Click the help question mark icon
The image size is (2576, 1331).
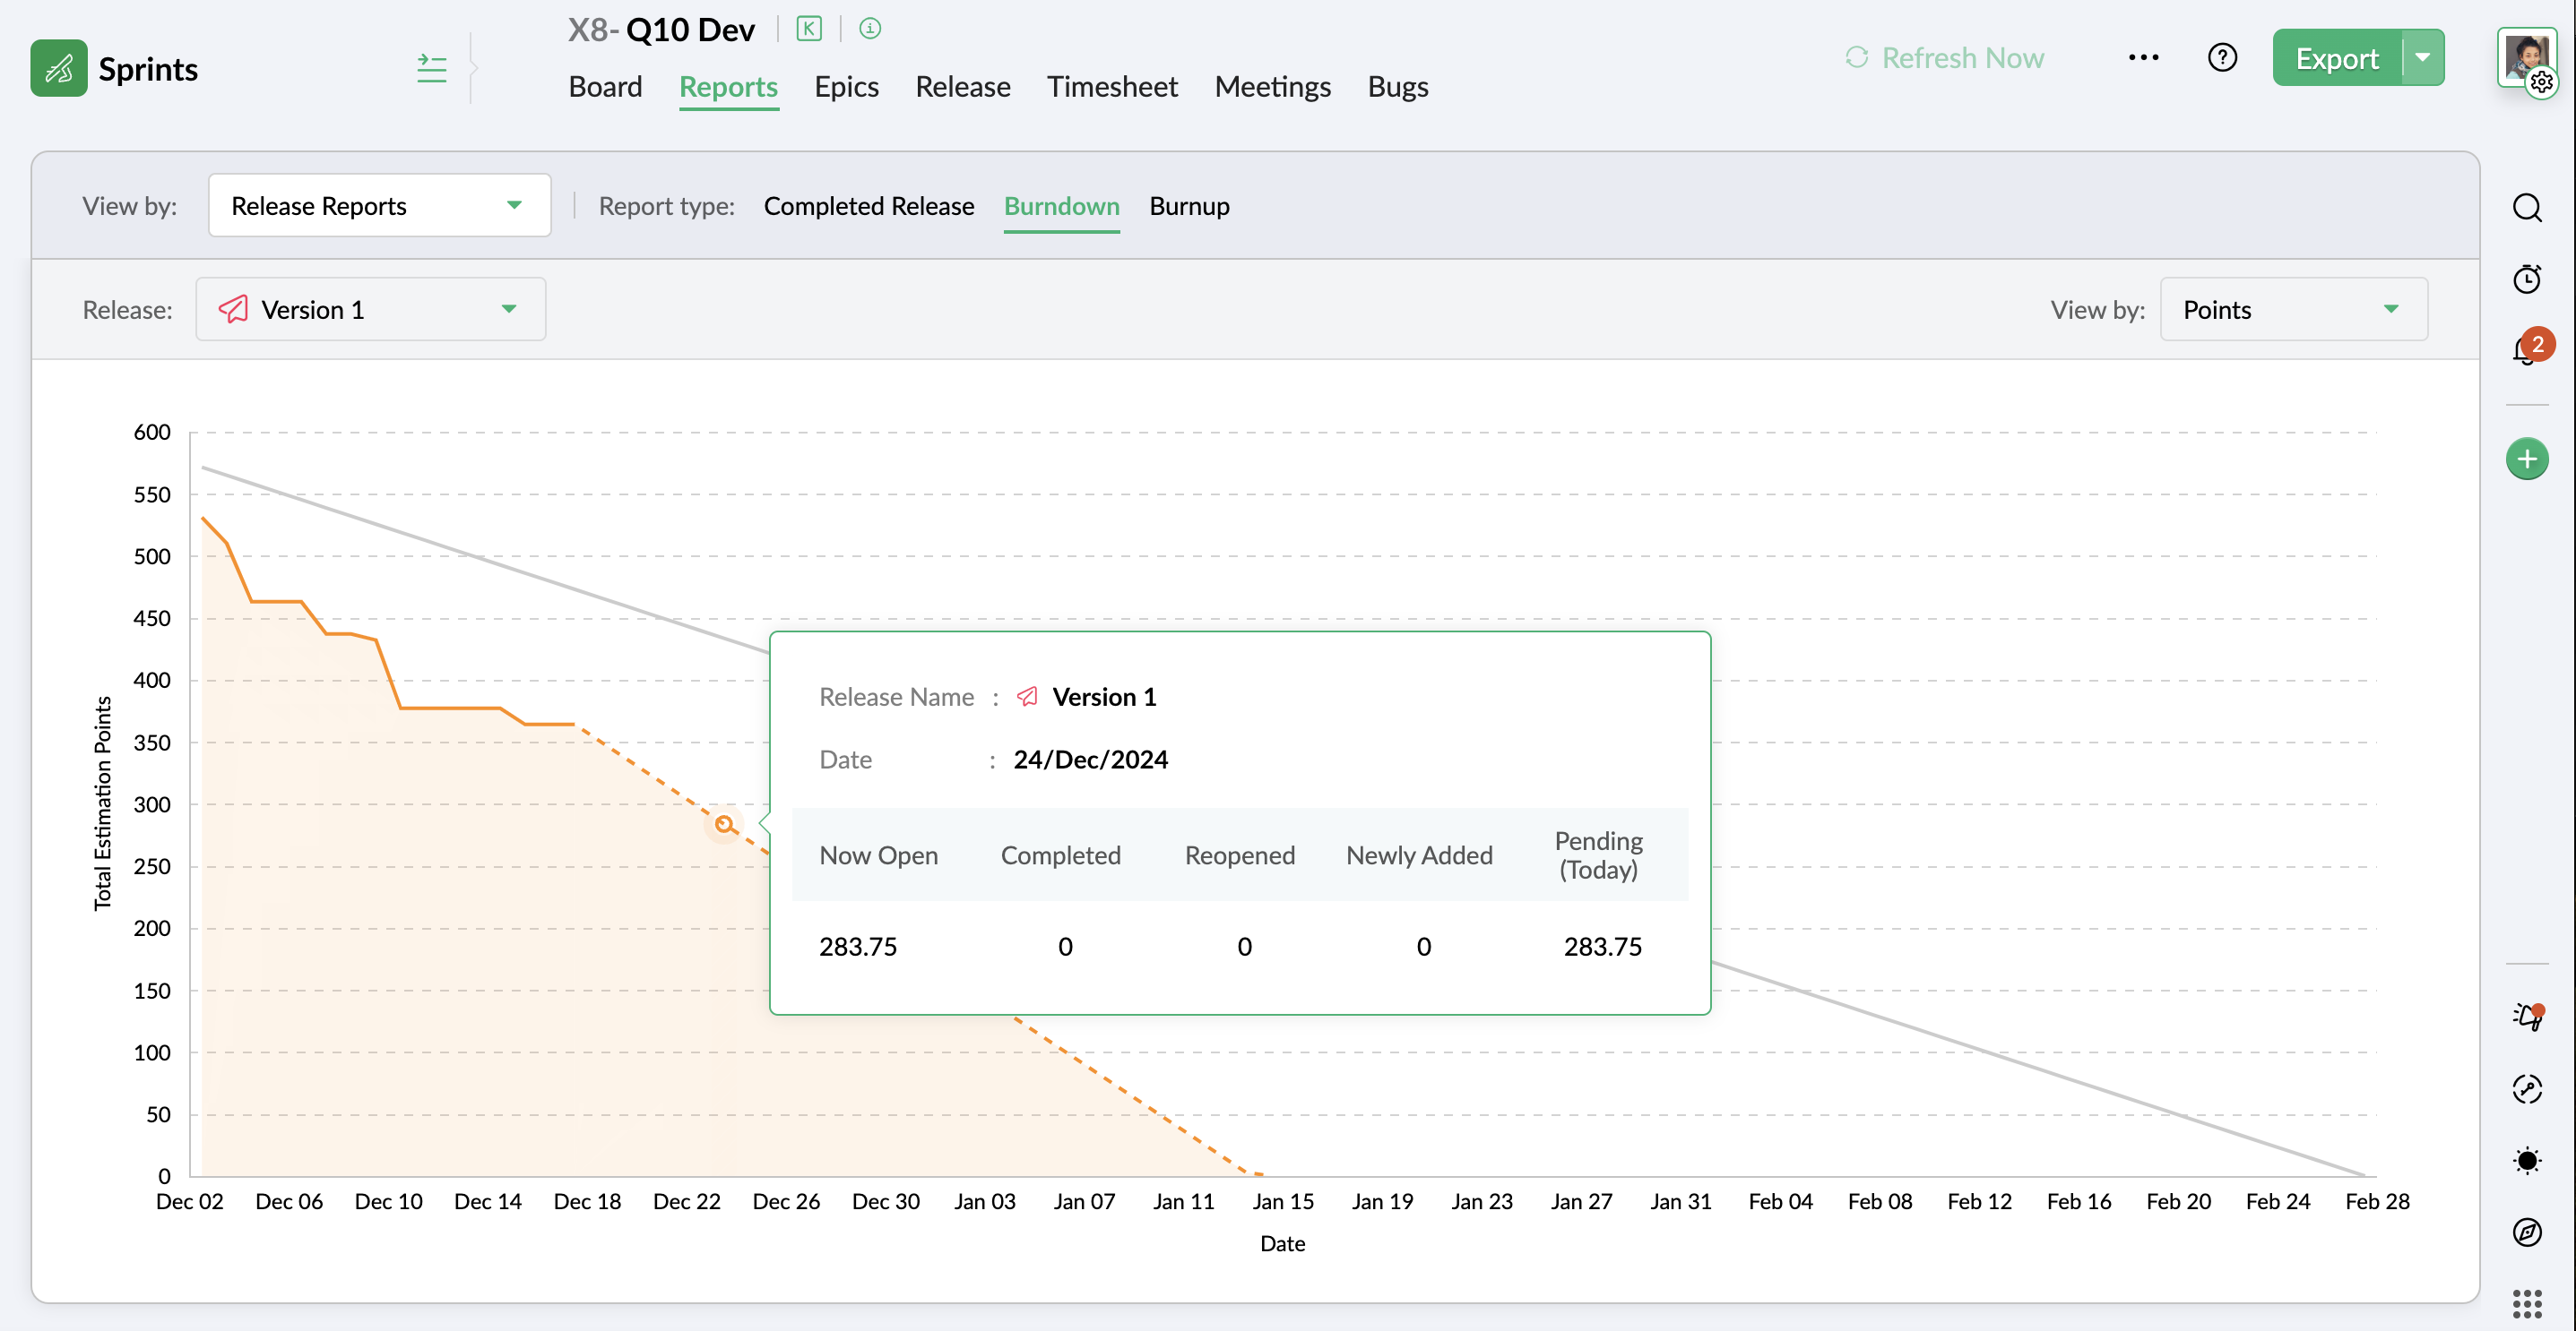(x=2222, y=58)
